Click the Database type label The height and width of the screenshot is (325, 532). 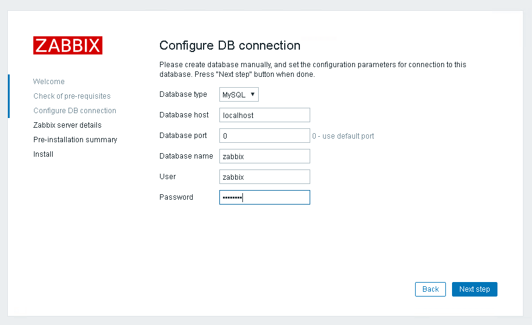[183, 94]
